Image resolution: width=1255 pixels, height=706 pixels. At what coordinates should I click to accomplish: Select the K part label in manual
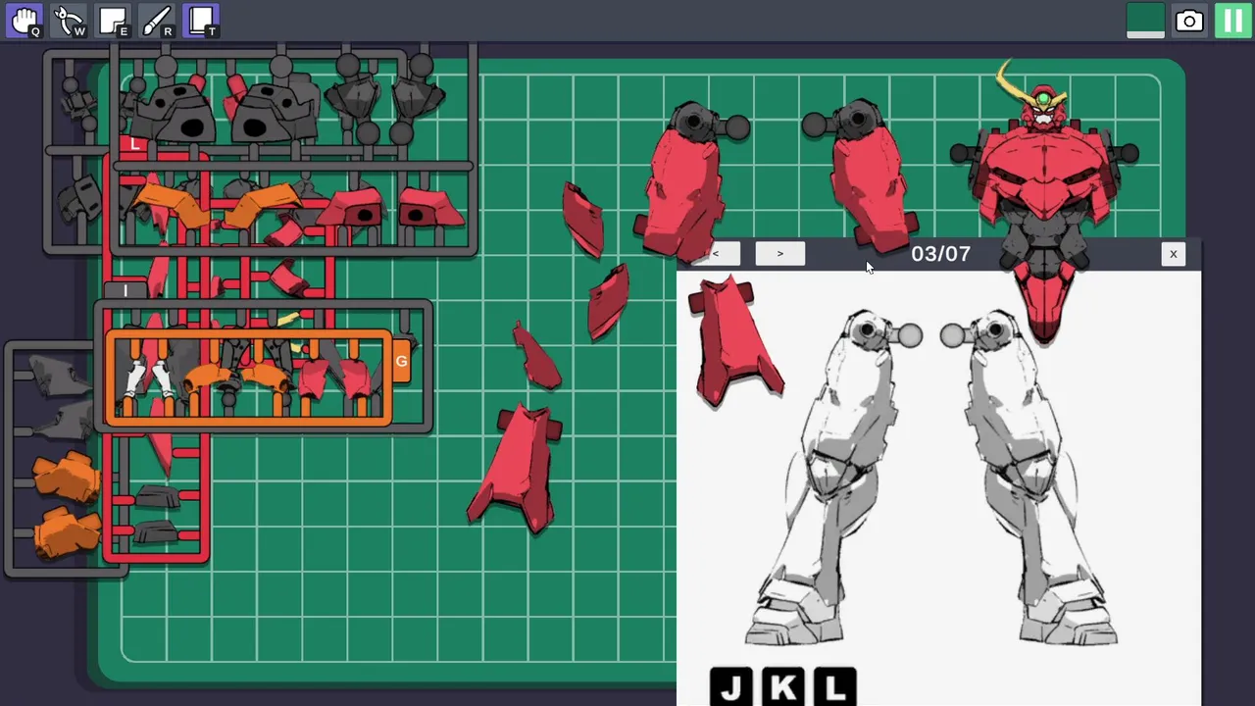(x=782, y=686)
